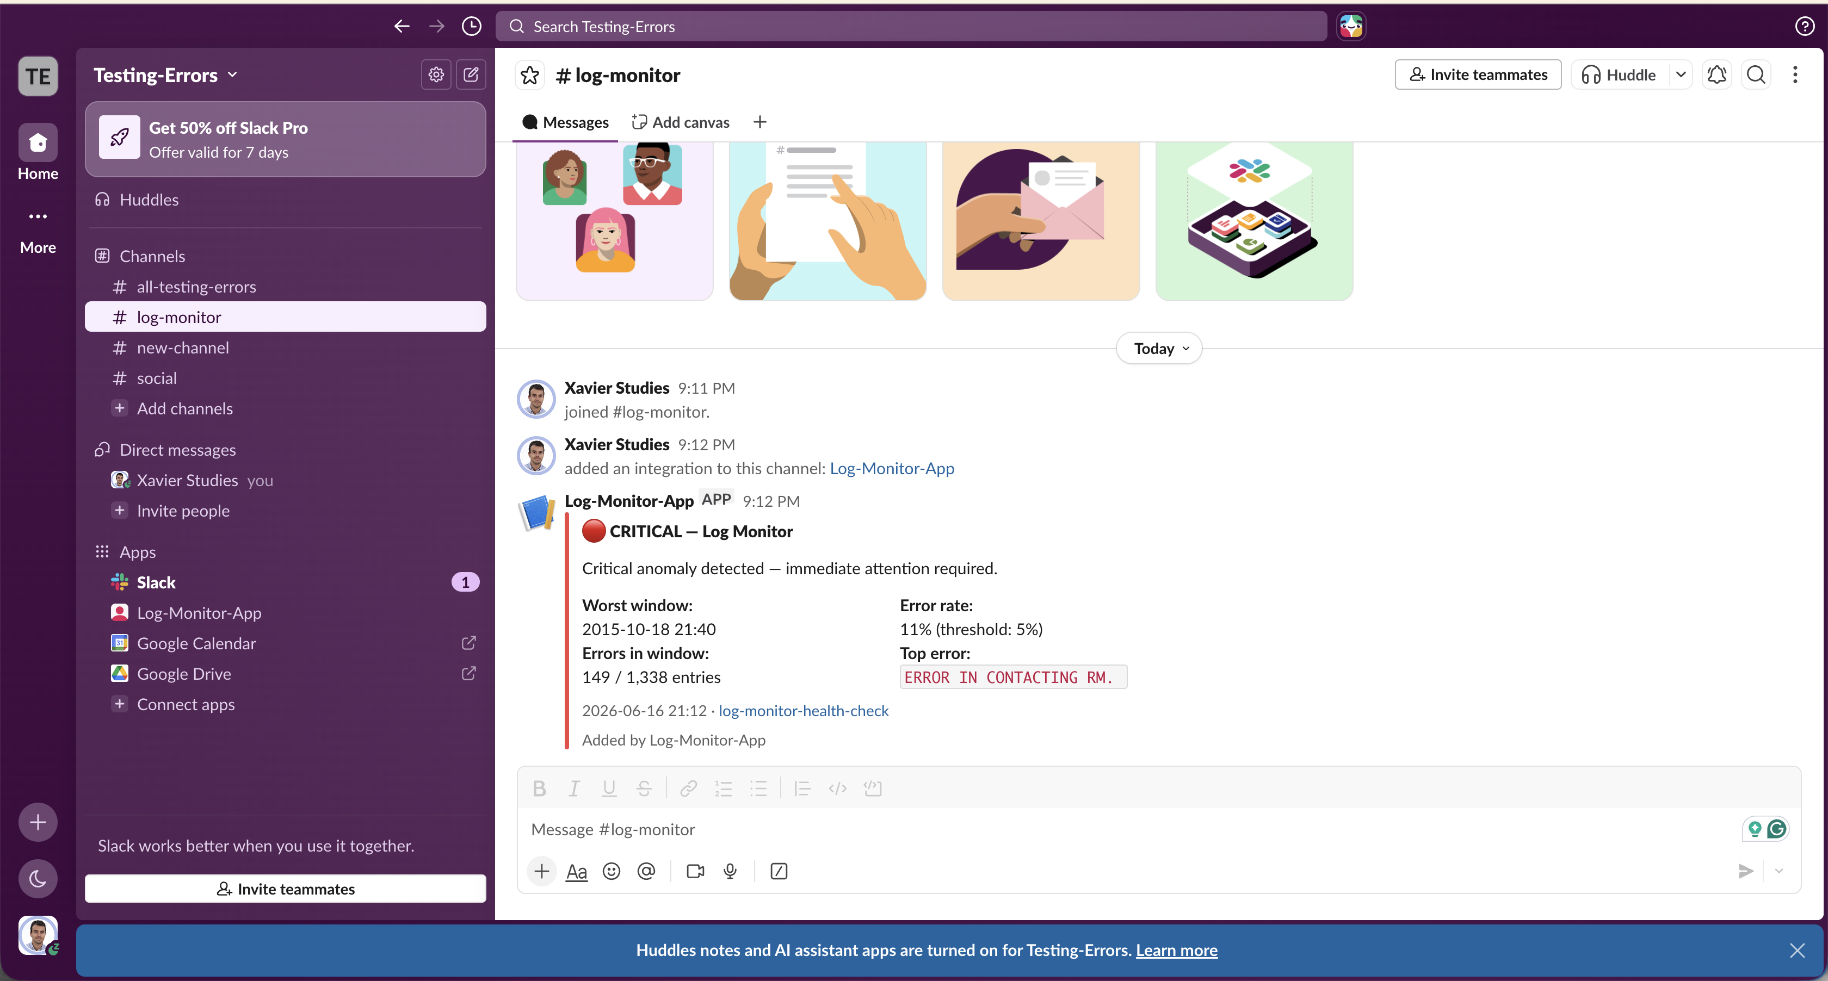Record an audio clip with microphone
This screenshot has height=981, width=1828.
tap(730, 871)
